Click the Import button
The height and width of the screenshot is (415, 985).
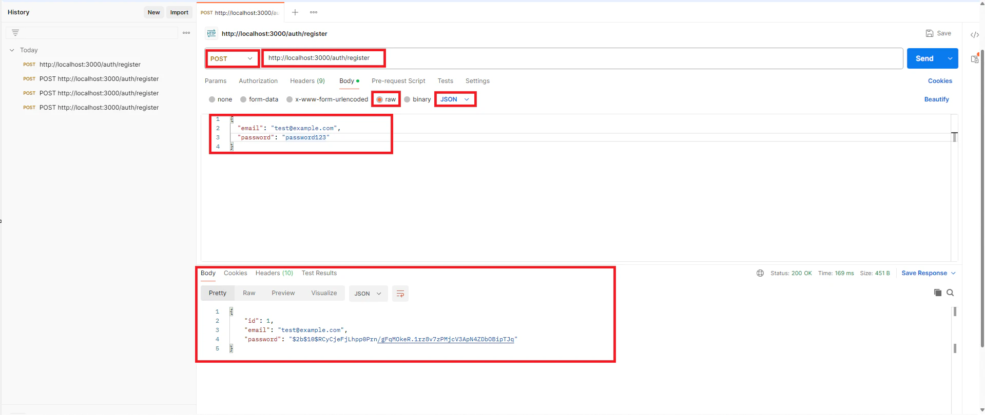coord(179,12)
